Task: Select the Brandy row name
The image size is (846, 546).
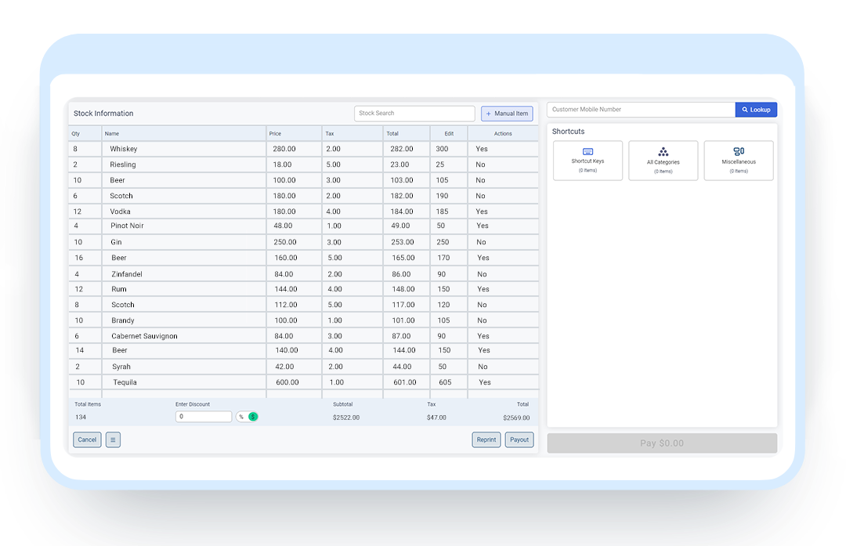Action: [x=123, y=320]
